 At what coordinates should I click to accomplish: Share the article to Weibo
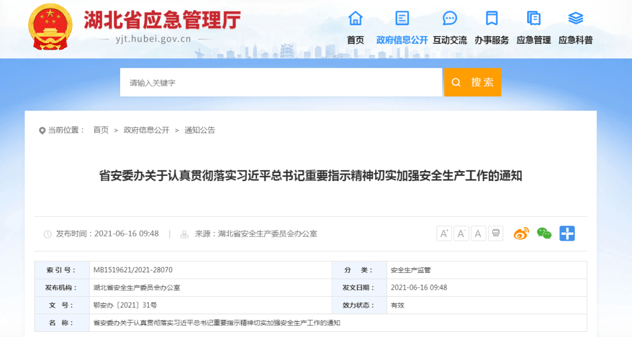521,234
